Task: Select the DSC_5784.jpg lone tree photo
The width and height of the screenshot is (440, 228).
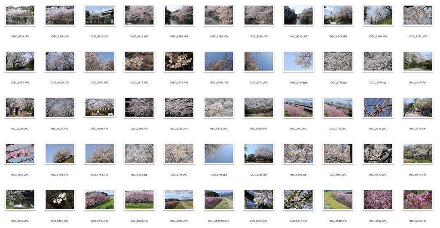Action: 259,153
